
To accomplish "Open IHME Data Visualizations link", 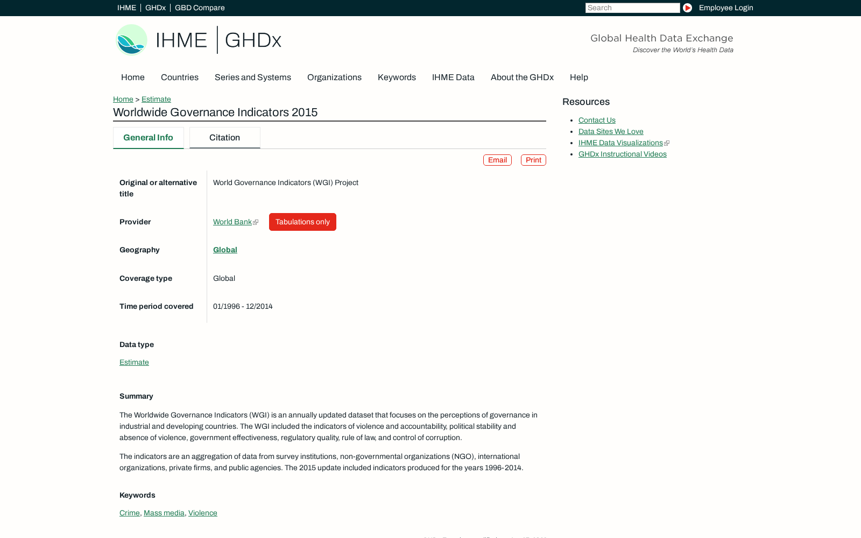I will [620, 143].
